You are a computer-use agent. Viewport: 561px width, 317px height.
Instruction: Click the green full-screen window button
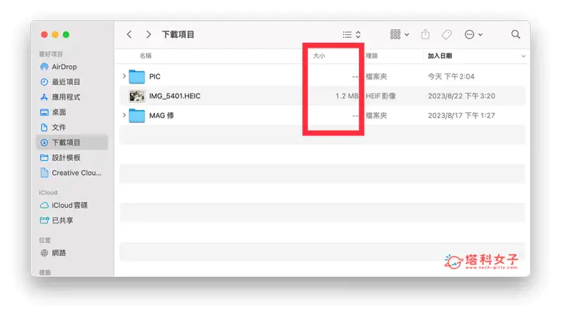[66, 34]
